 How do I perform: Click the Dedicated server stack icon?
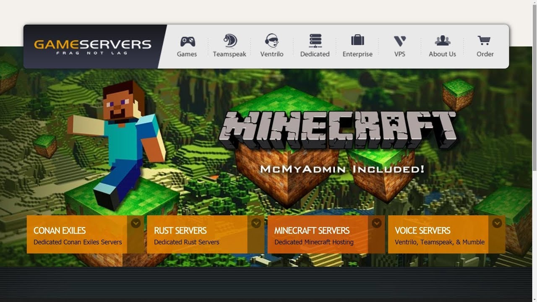pyautogui.click(x=315, y=41)
